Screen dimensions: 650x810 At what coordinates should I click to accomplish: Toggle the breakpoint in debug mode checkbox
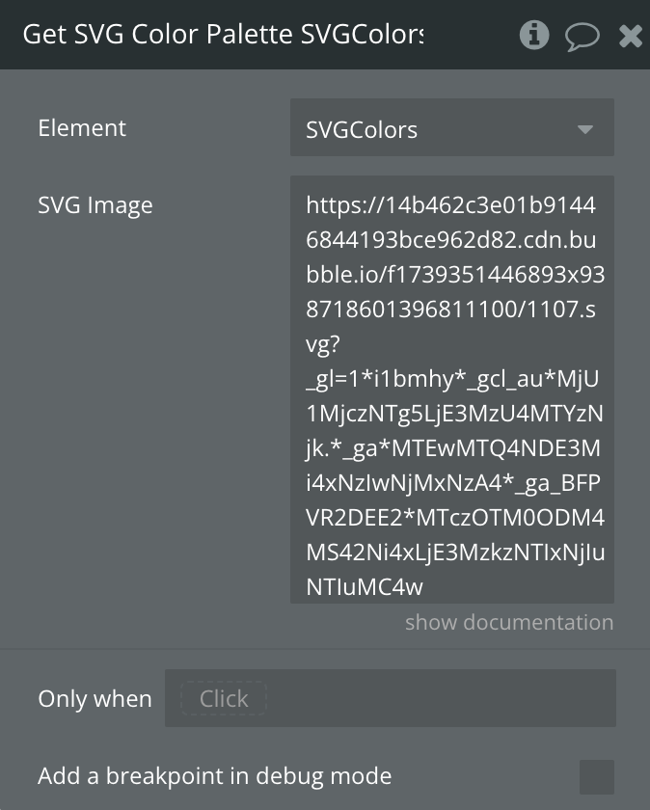[x=596, y=776]
